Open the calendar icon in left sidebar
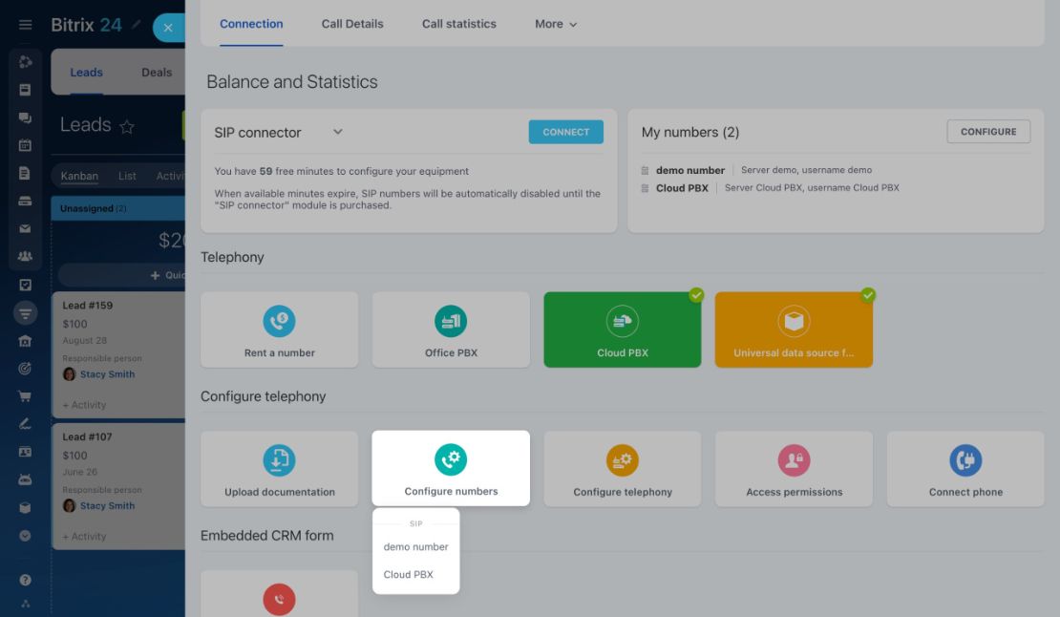 (25, 145)
